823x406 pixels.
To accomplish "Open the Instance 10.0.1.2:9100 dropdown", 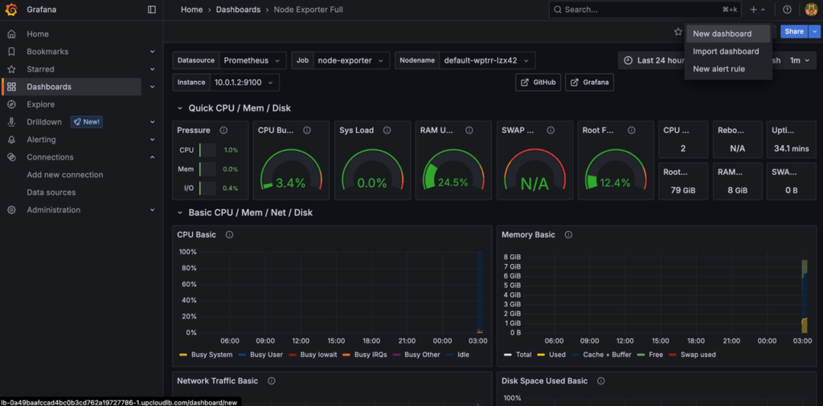I will pos(244,83).
